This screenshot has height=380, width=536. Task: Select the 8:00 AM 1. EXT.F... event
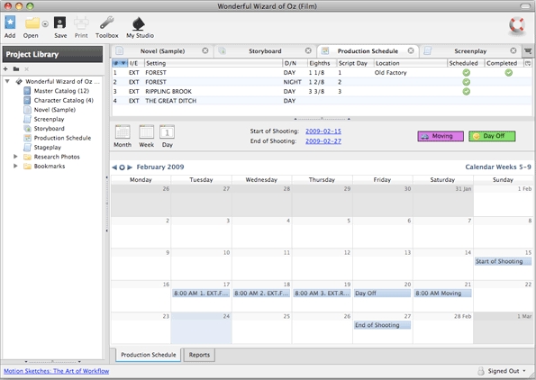pyautogui.click(x=201, y=294)
